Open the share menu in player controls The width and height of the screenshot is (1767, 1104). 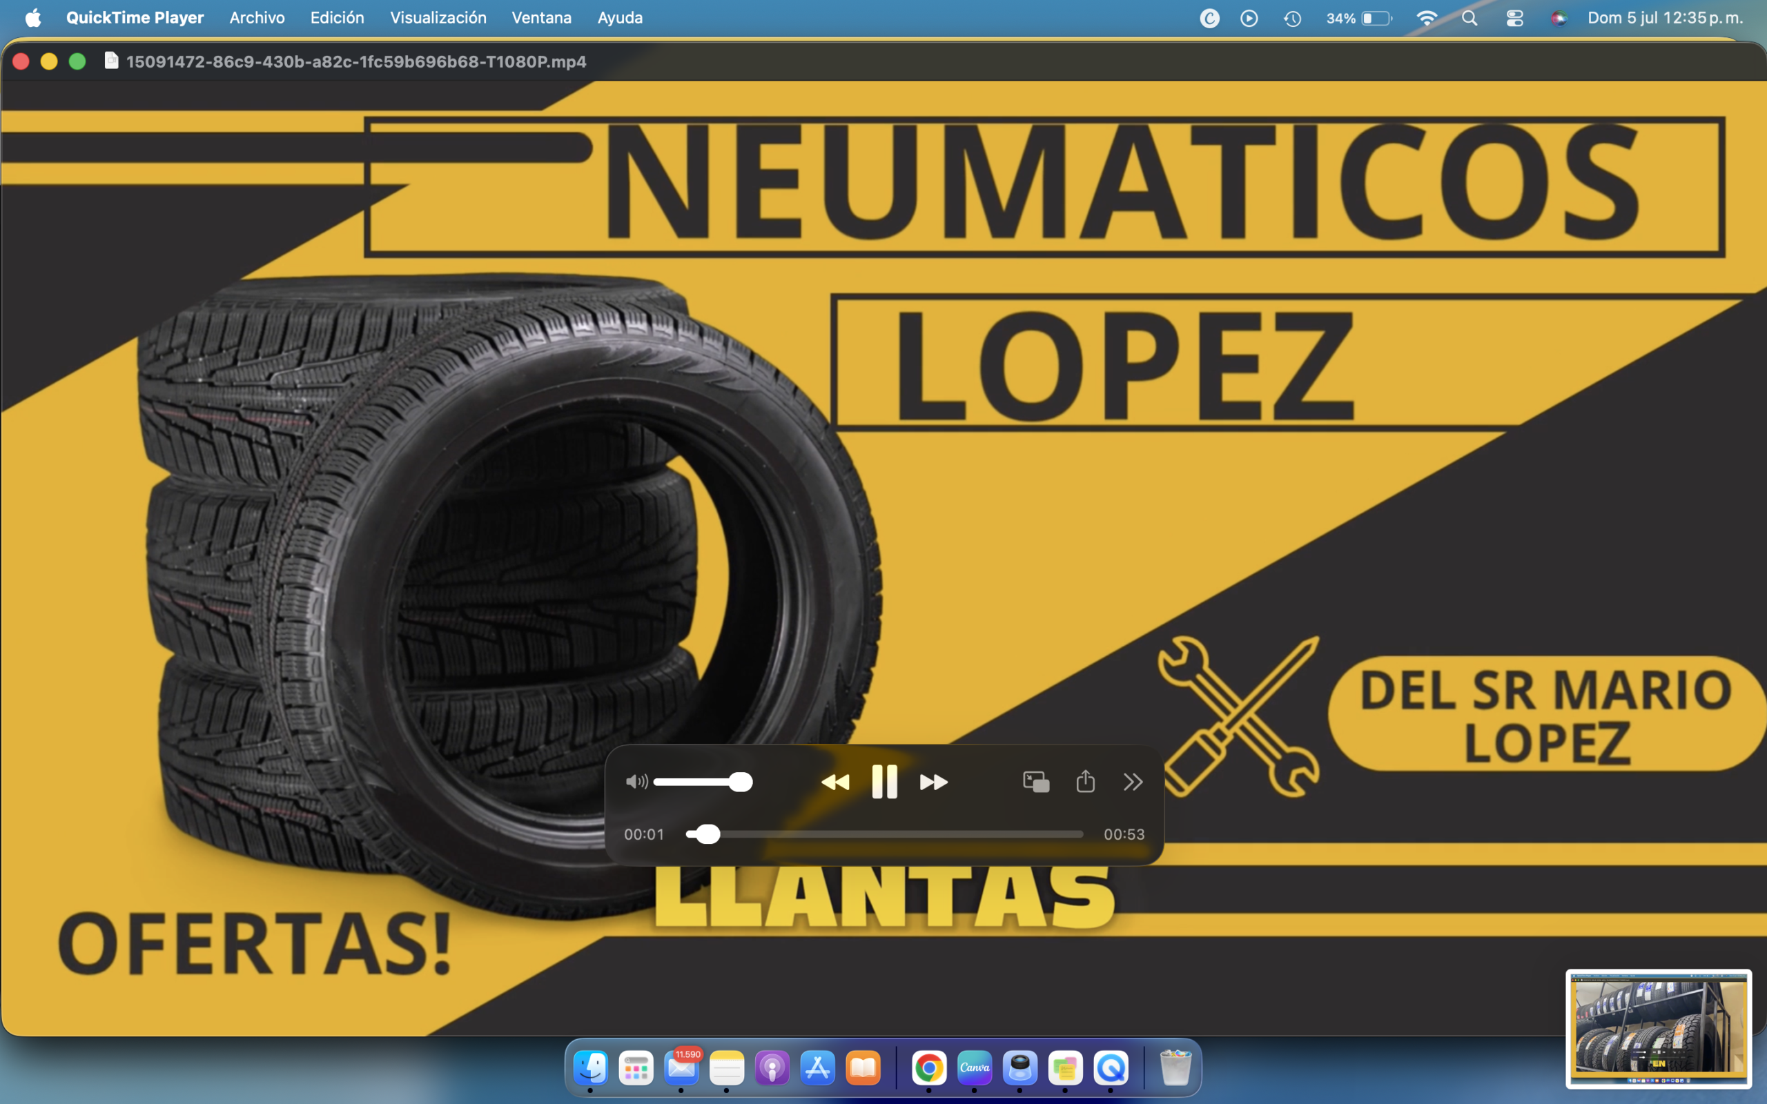click(x=1086, y=781)
